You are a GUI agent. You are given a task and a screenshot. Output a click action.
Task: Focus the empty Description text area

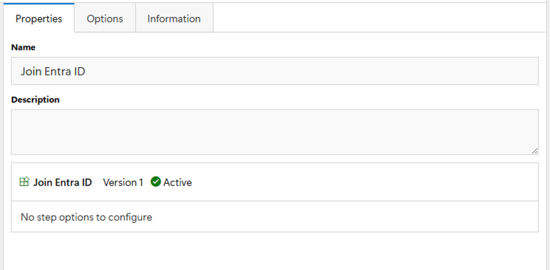[x=275, y=132]
